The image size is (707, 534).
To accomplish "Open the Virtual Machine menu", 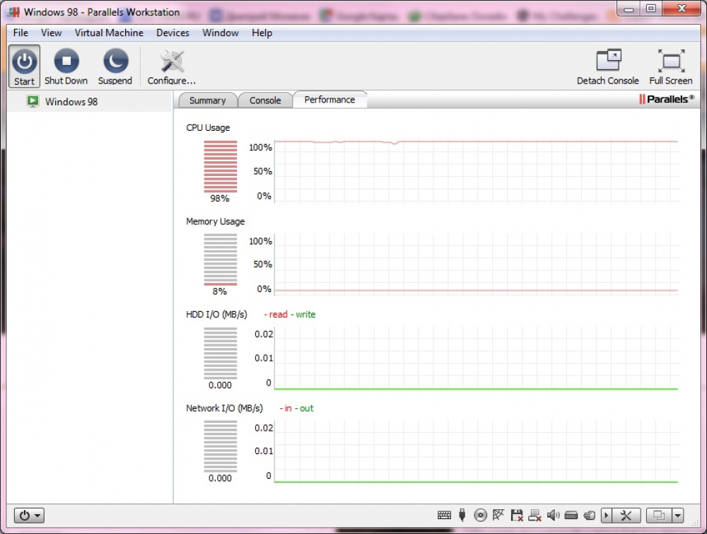I will click(109, 33).
